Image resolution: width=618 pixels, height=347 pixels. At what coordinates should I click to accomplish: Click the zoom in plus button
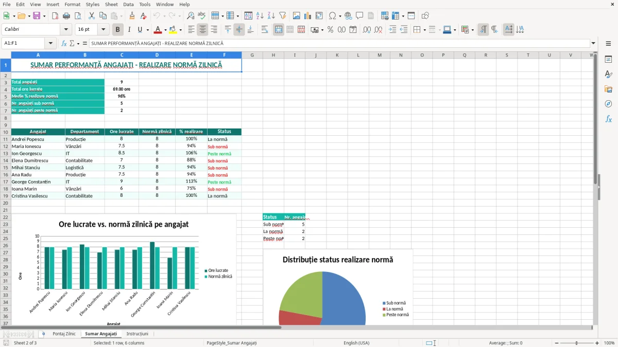pos(597,343)
